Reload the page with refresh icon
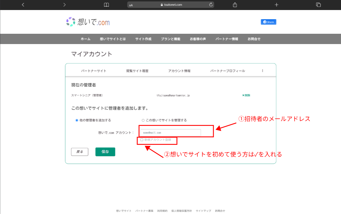Viewport: 341px width, 214px height. [211, 5]
